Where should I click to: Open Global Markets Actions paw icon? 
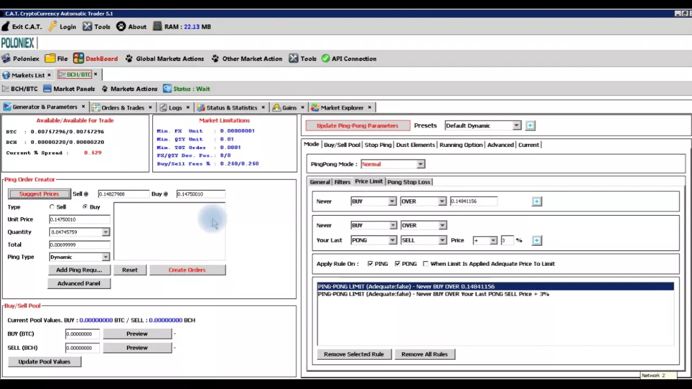[x=129, y=58]
